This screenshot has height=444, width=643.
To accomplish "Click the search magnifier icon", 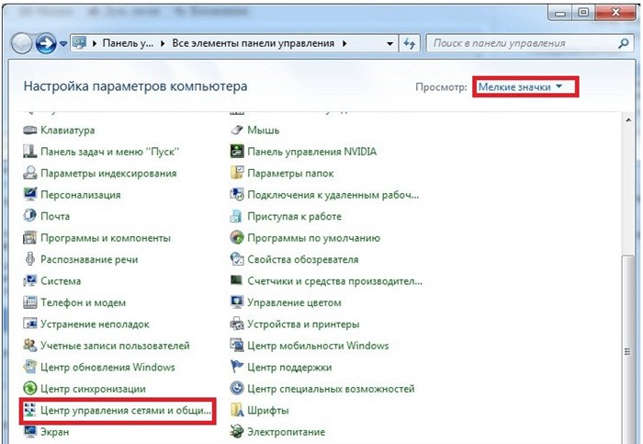I will tap(624, 43).
